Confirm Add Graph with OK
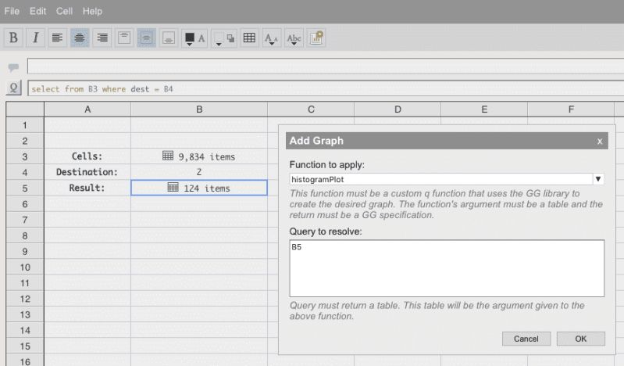The image size is (624, 366). (x=580, y=339)
